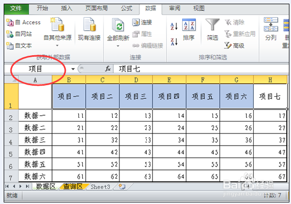Import data from text file (自文本)

19,46
